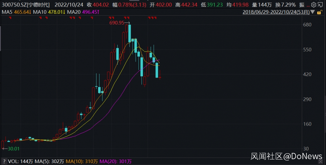The width and height of the screenshot is (326, 165).
Task: Open date range 2018/06/29-2022/10/24(53月) link
Action: pyautogui.click(x=276, y=12)
